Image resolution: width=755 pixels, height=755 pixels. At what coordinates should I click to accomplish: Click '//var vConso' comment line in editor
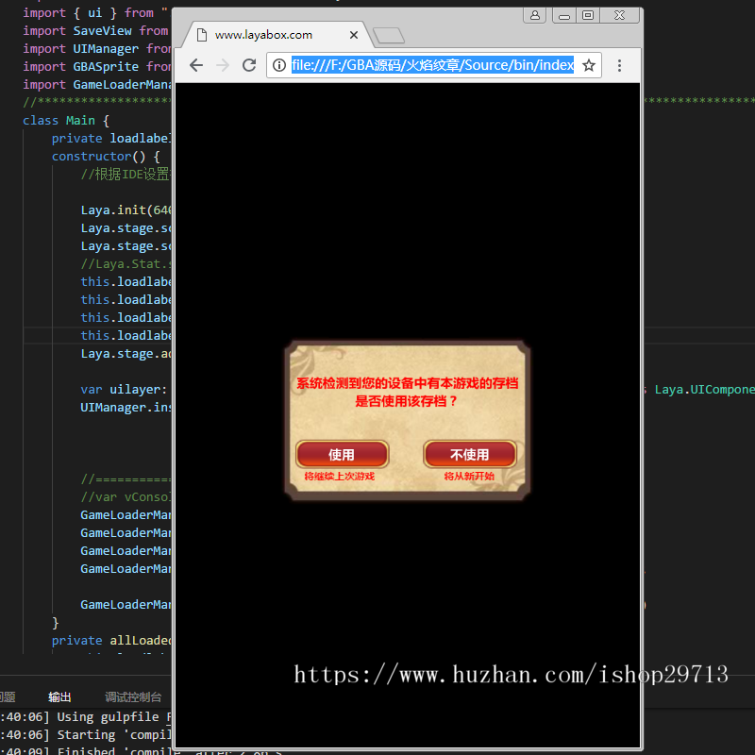pyautogui.click(x=126, y=497)
